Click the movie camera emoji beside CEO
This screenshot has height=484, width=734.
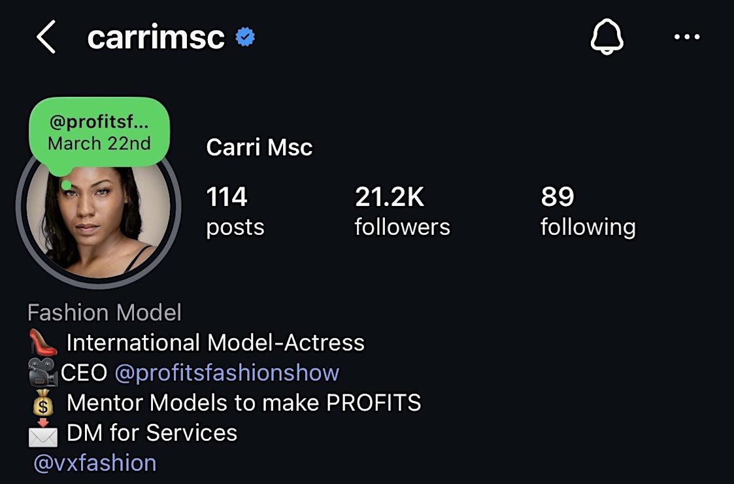tap(43, 373)
